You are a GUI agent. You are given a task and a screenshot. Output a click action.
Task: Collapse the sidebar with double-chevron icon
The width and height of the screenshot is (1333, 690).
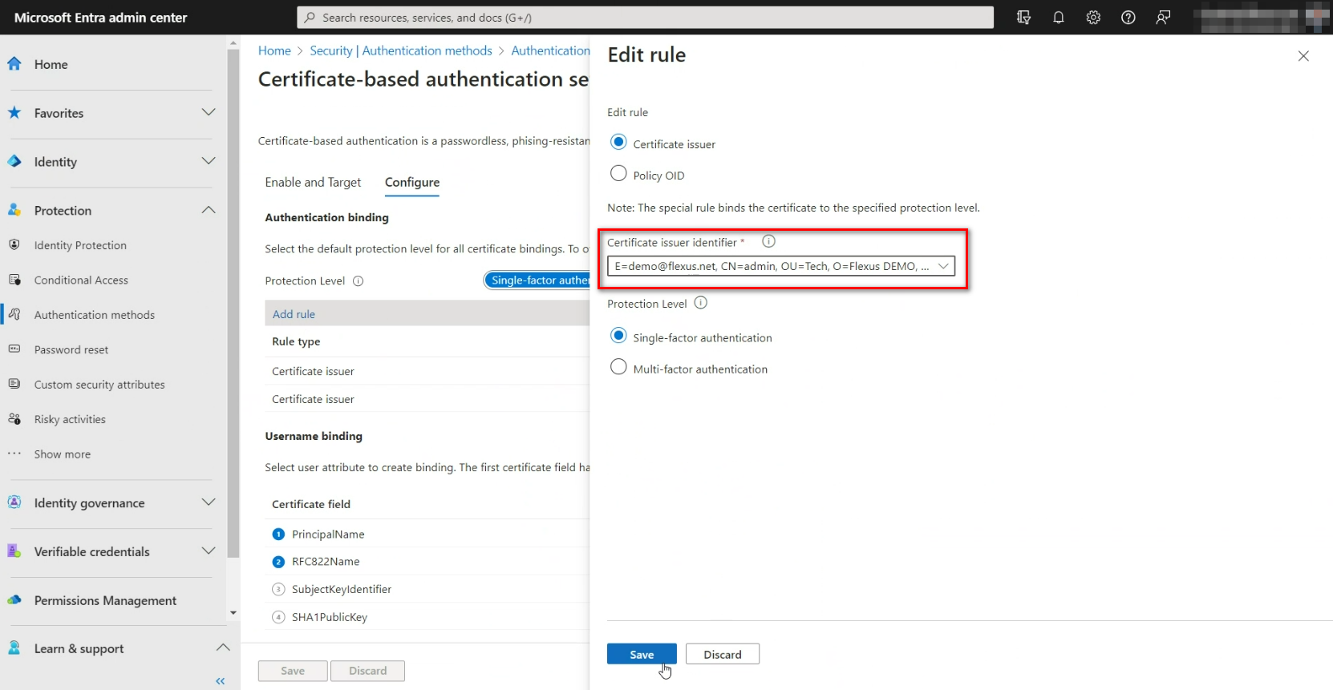221,681
